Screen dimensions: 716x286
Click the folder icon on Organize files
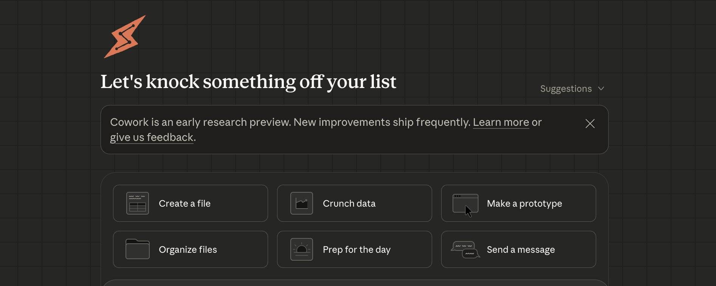coord(137,249)
